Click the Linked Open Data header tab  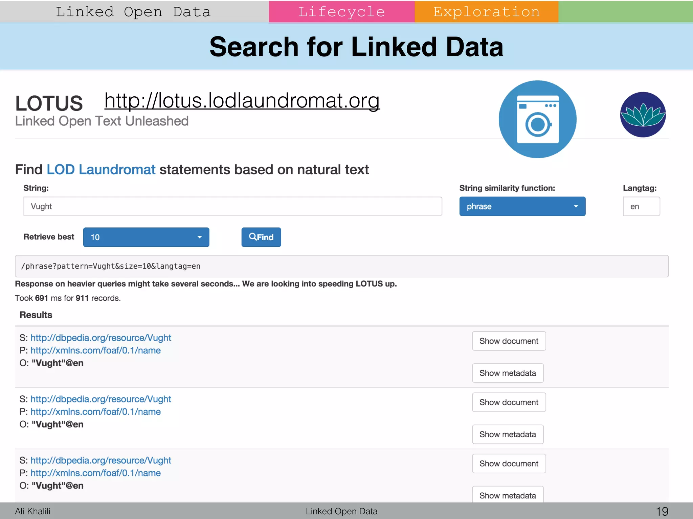[133, 12]
